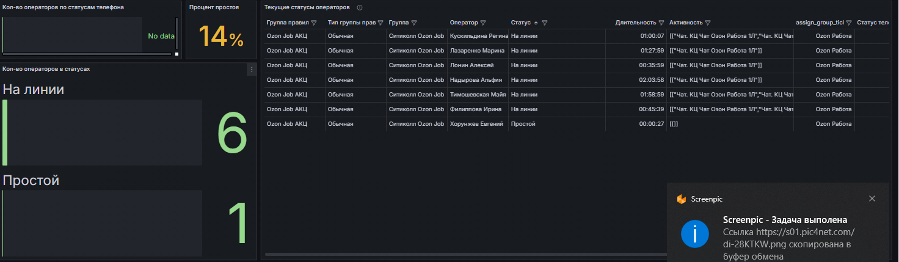Show info tooltip for Текущие статусы операторов
The image size is (899, 262).
(360, 8)
